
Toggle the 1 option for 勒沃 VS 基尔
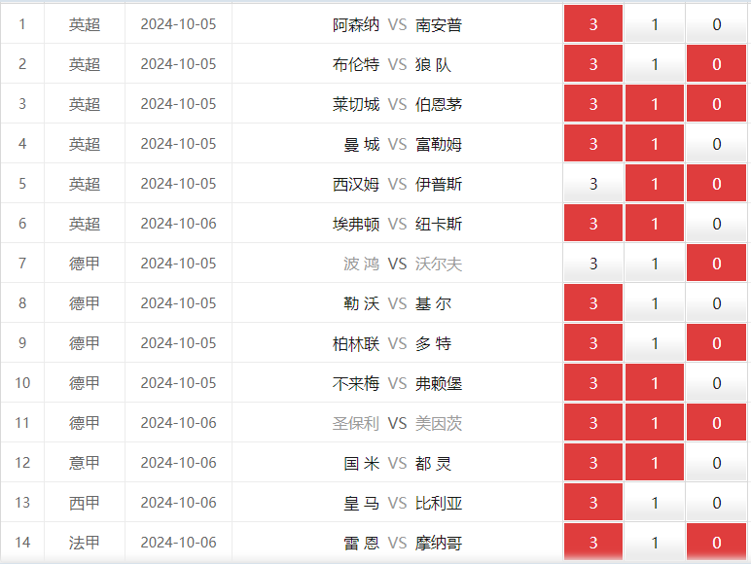(655, 303)
